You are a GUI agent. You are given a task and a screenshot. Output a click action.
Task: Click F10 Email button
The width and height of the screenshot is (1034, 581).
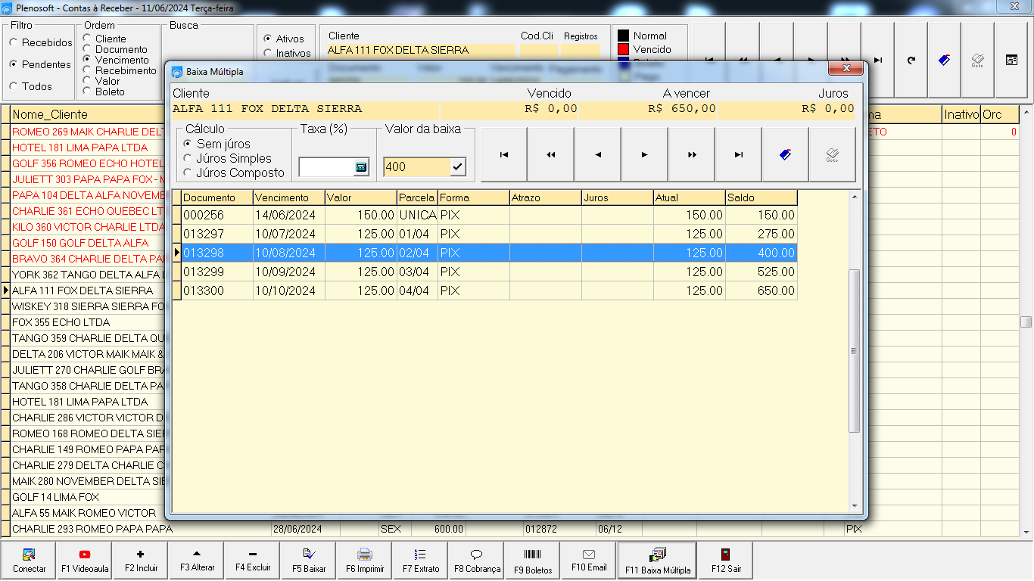coord(589,561)
